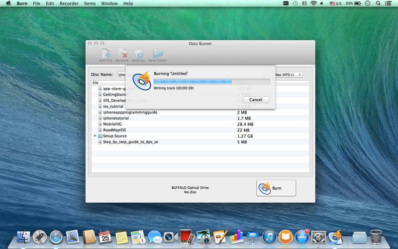Click the burning disc icon in progress sheet
Viewport: 398px width, 249px height.
click(142, 81)
